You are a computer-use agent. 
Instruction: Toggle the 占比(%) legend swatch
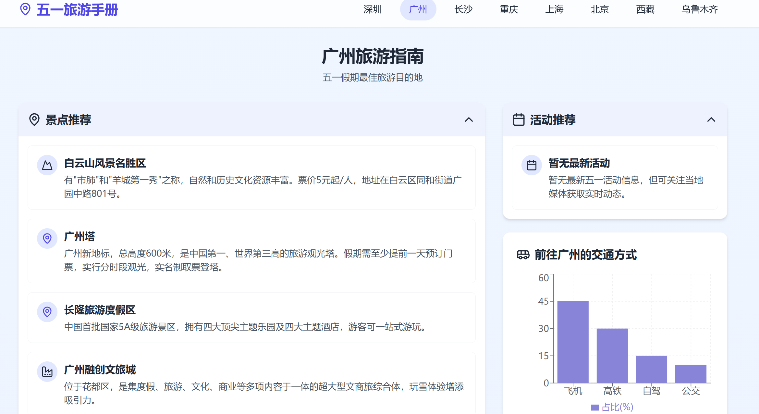click(594, 408)
